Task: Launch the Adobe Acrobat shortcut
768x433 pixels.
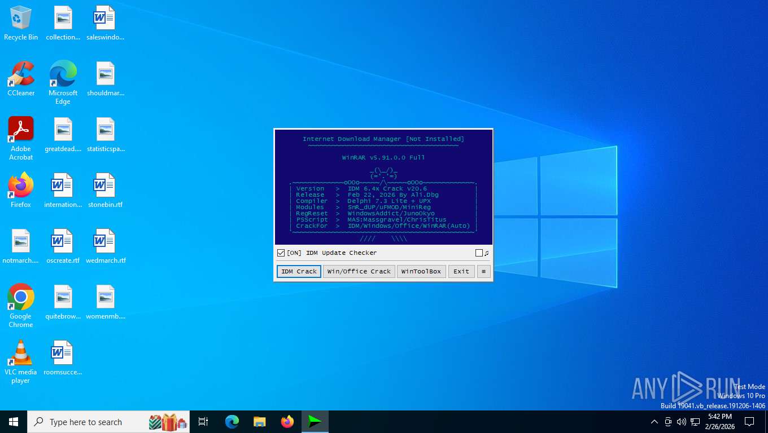Action: tap(21, 139)
